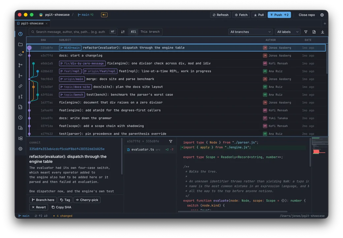Screen dimensions: 343x238
Task: Click the topic/bench branch label
Action: [72, 95]
